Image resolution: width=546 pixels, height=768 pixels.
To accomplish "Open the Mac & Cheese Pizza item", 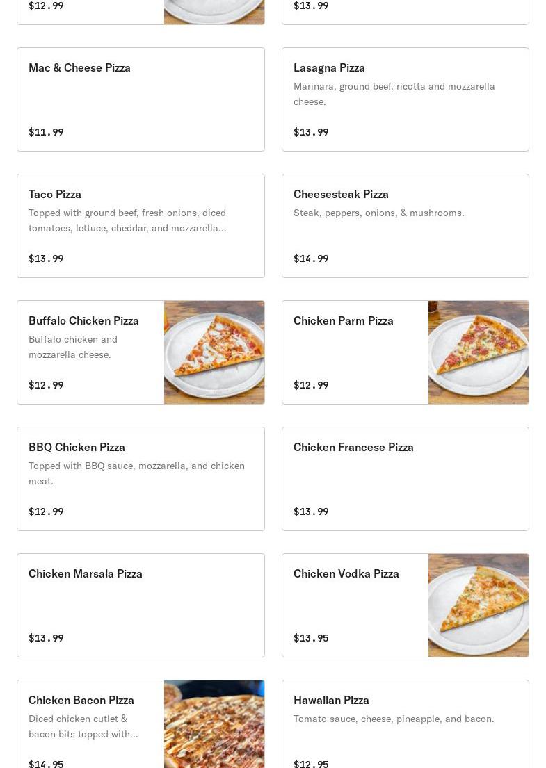I will (140, 99).
